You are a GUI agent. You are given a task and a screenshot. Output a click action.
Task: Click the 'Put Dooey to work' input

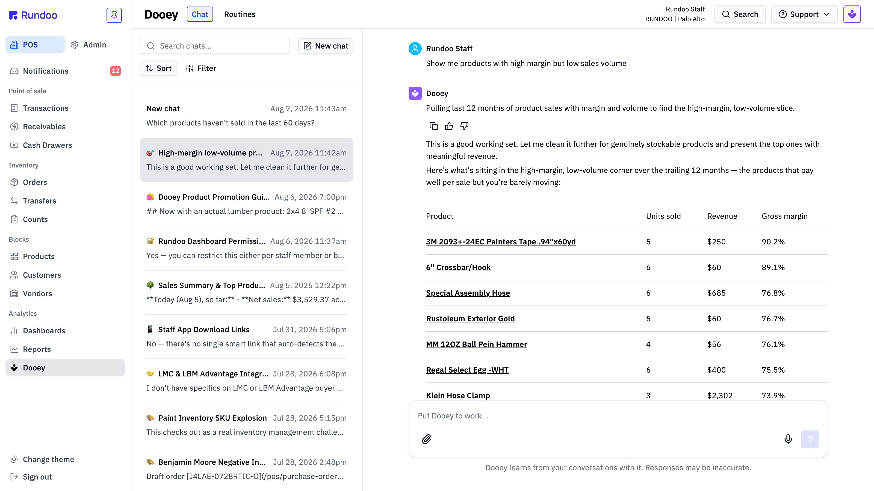618,416
